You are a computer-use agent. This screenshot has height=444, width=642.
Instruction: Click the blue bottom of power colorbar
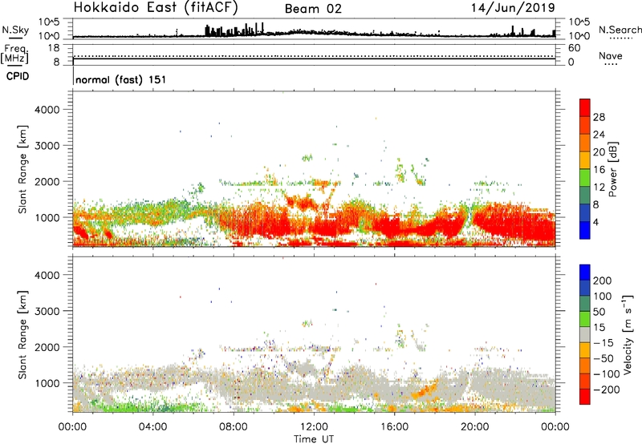(585, 230)
